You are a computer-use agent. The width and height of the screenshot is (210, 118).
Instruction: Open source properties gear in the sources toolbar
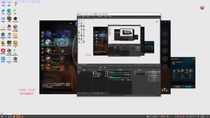(98, 93)
